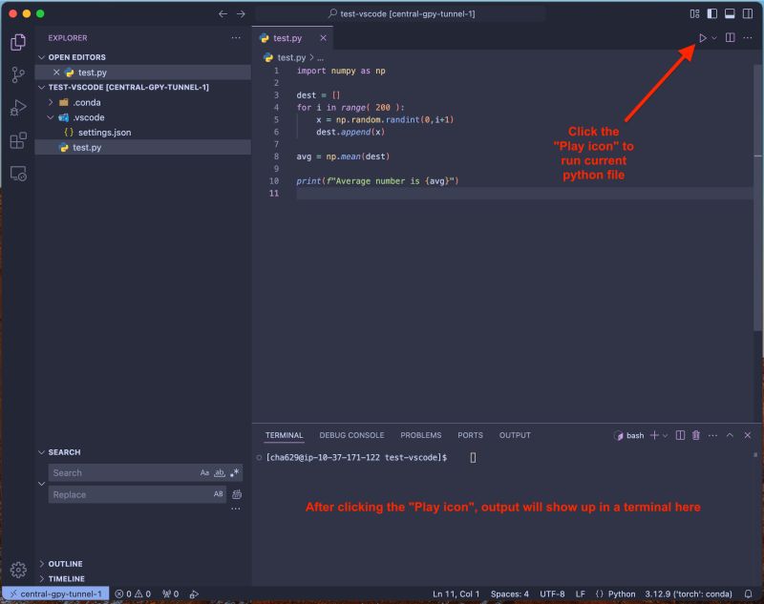Switch to the DEBUG CONSOLE tab
This screenshot has height=604, width=764.
coord(351,435)
